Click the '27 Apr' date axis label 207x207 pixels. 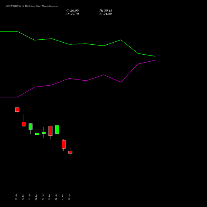tap(63, 197)
